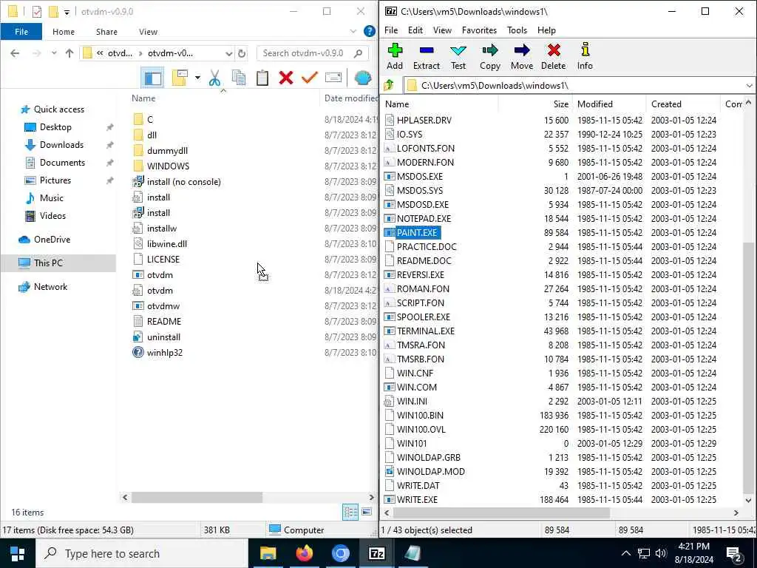Click the red X delete icon in Explorer
Image resolution: width=757 pixels, height=568 pixels.
tap(286, 78)
